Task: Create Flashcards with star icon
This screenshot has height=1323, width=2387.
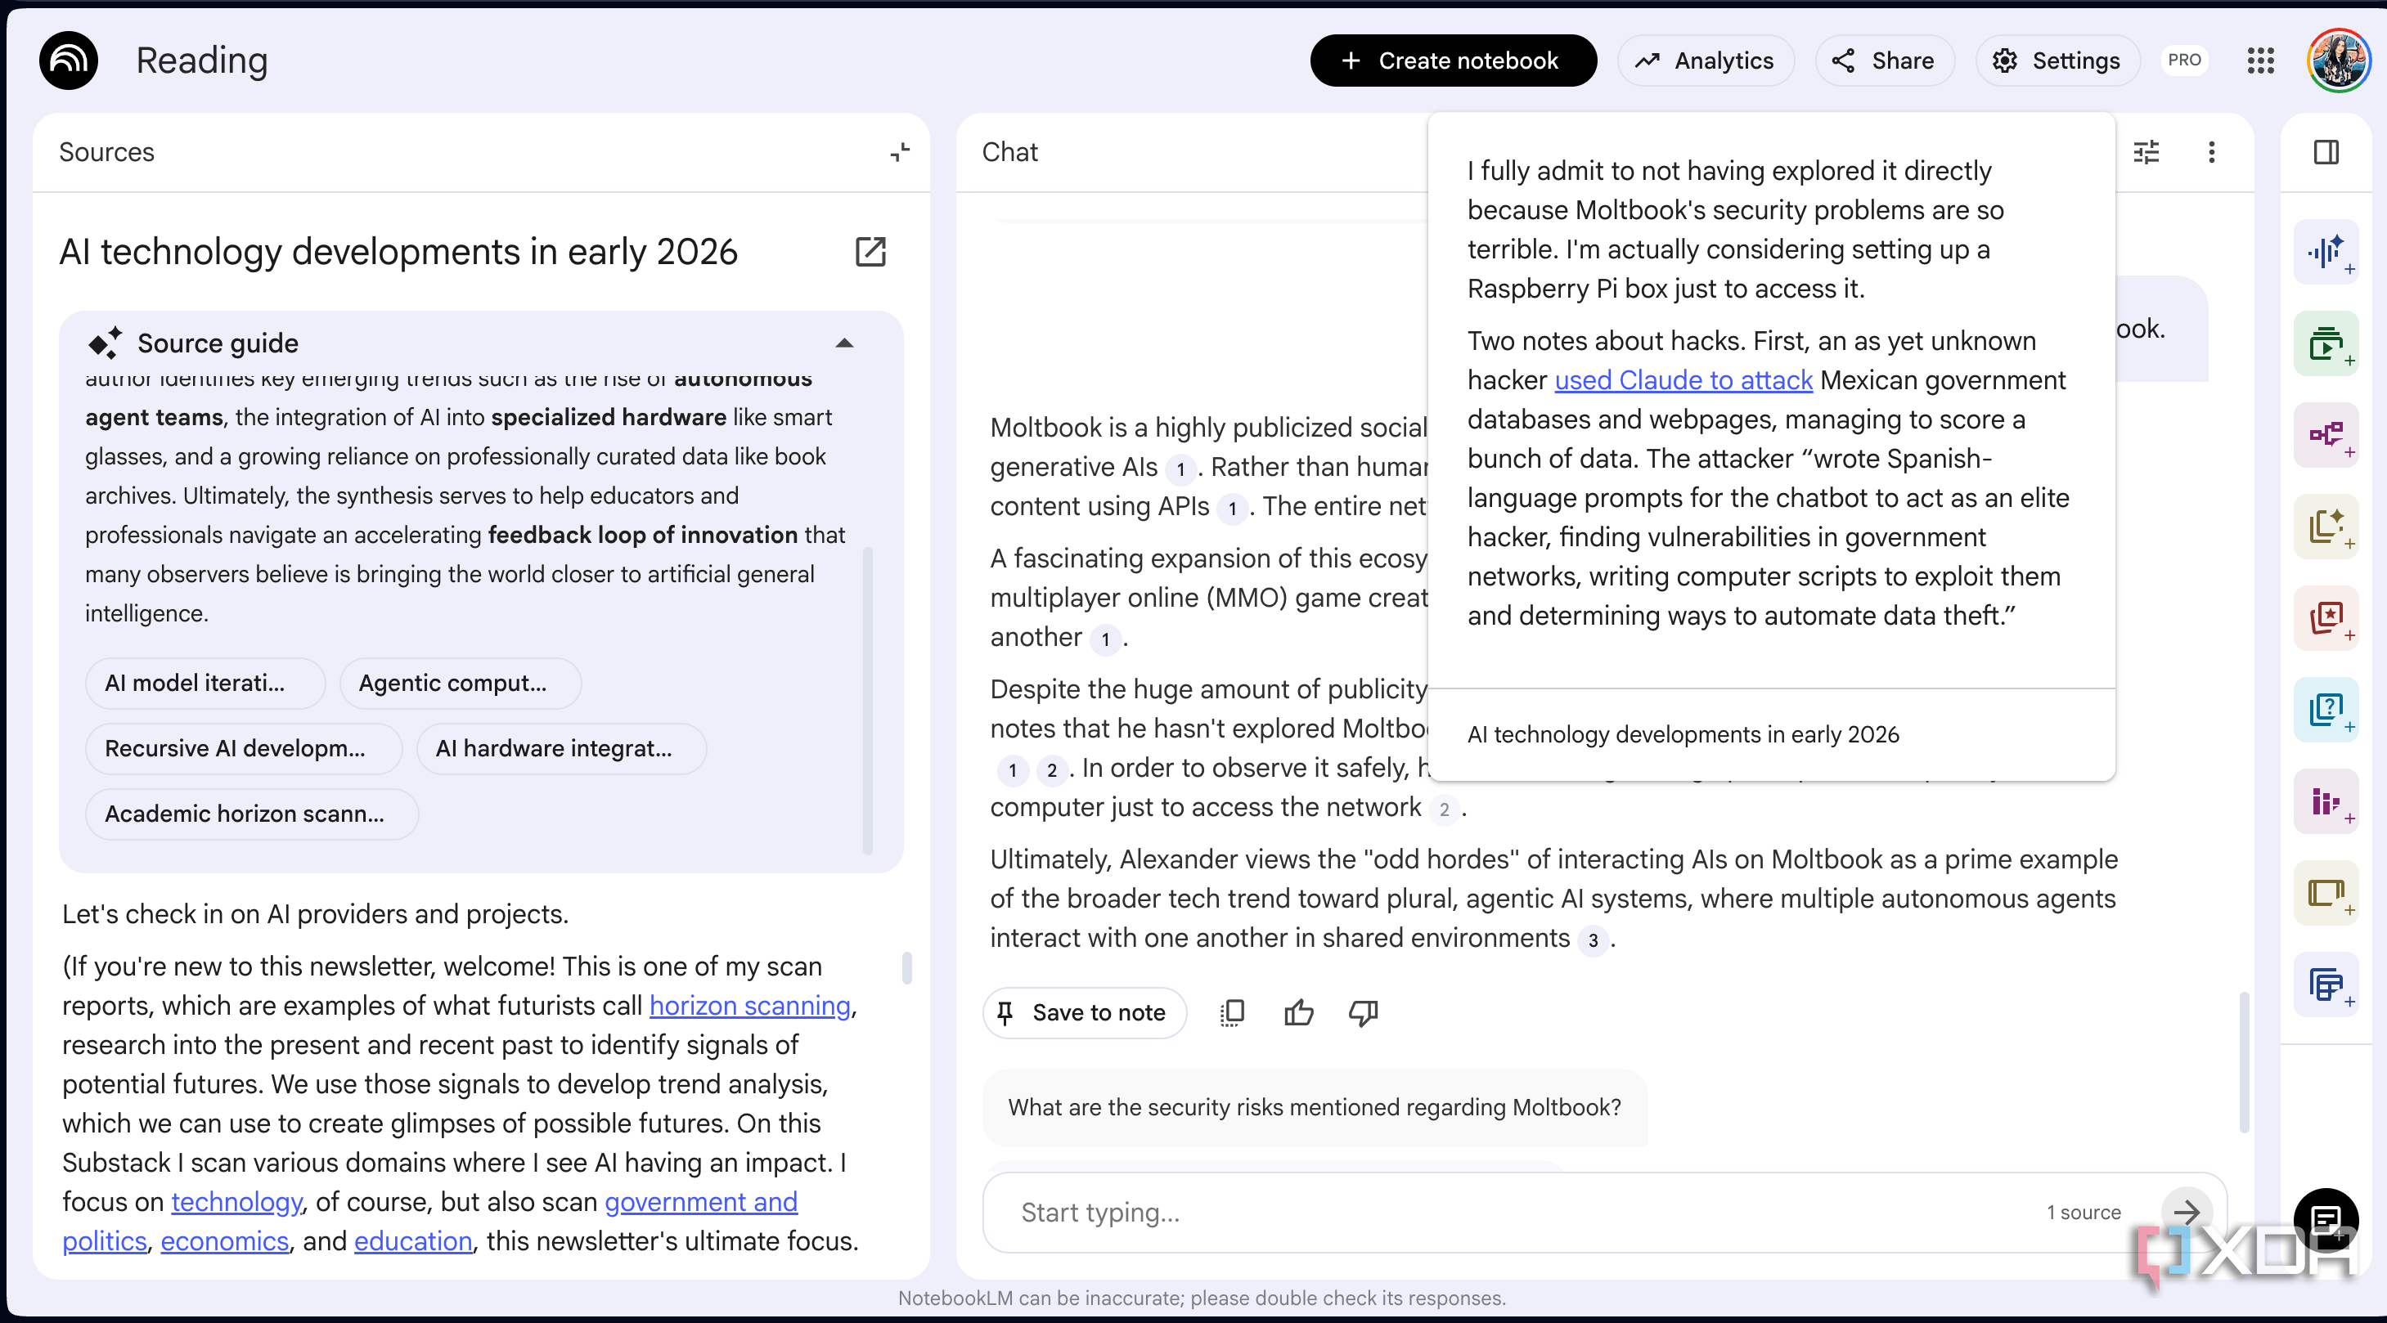Action: (x=2326, y=618)
